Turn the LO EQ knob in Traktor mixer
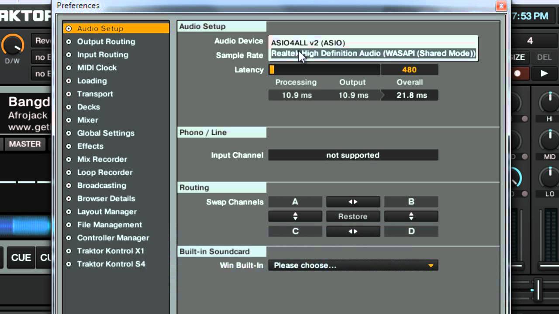Viewport: 559px width, 314px height. point(549,178)
